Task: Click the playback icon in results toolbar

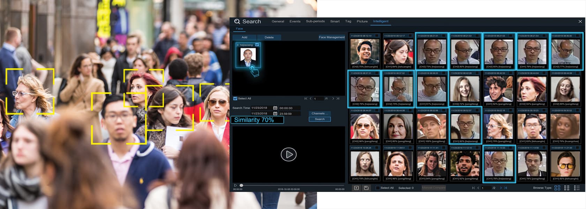Action: click(356, 188)
